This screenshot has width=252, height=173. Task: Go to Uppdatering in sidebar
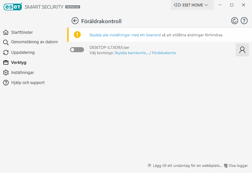click(23, 52)
